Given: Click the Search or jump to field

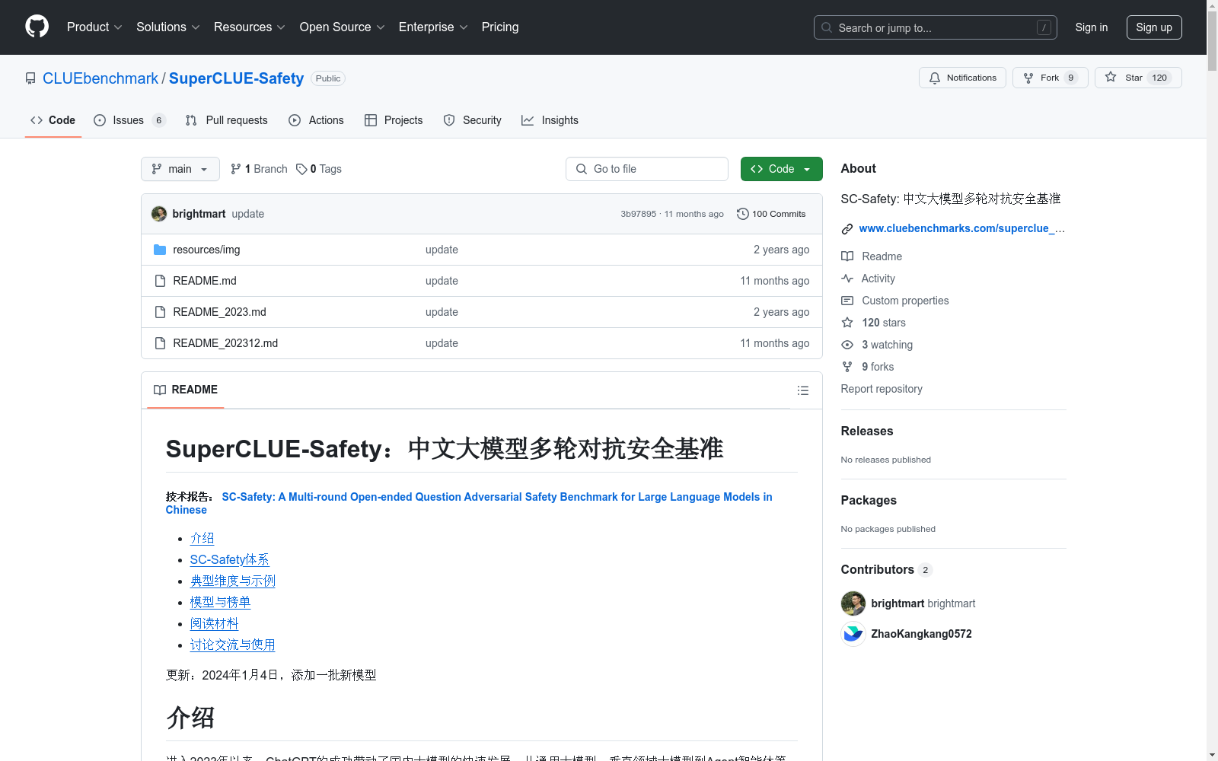Looking at the screenshot, I should (x=936, y=27).
